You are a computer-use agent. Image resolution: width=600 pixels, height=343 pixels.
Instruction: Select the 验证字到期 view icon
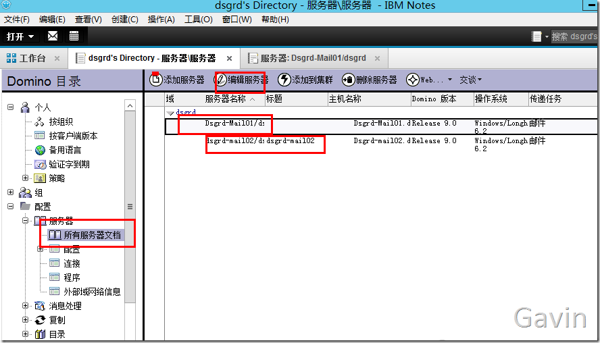coord(40,165)
